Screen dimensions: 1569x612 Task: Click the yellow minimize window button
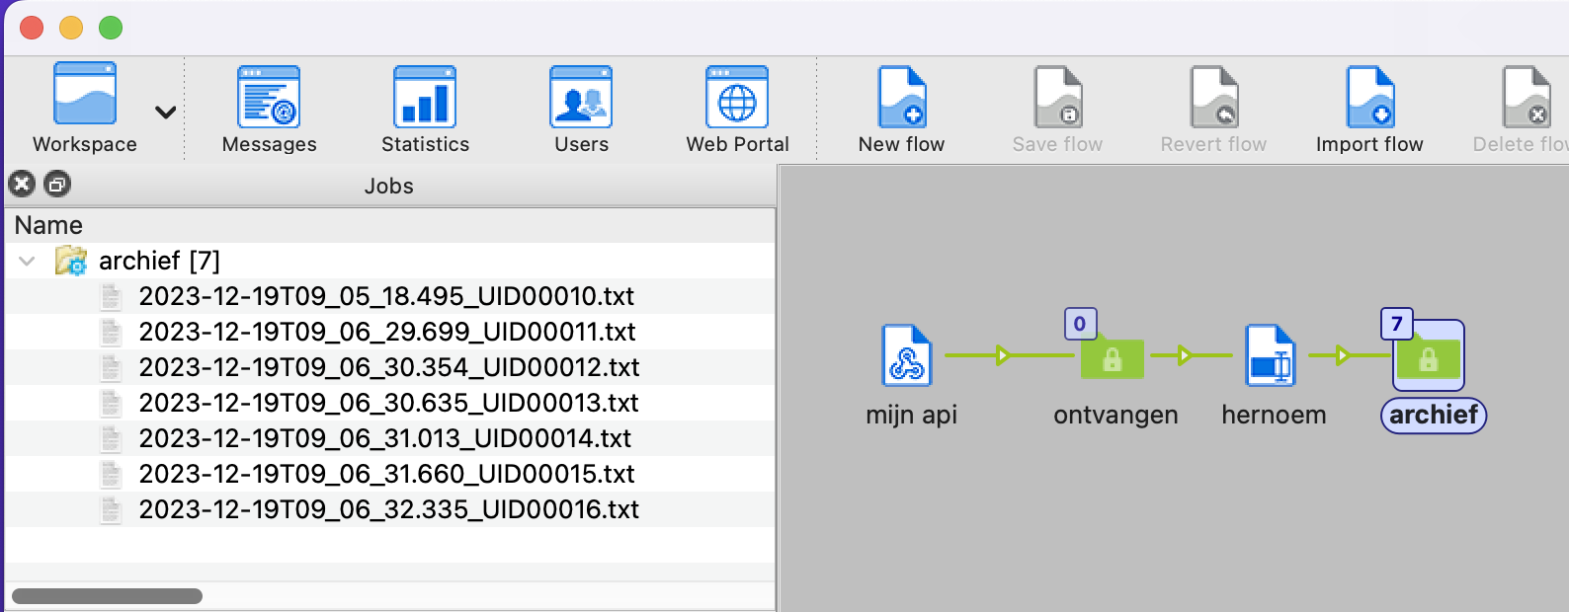pos(71,28)
